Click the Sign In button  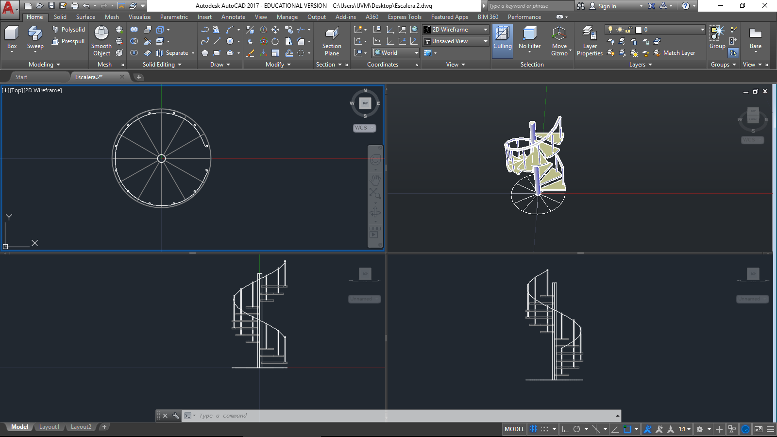click(607, 6)
